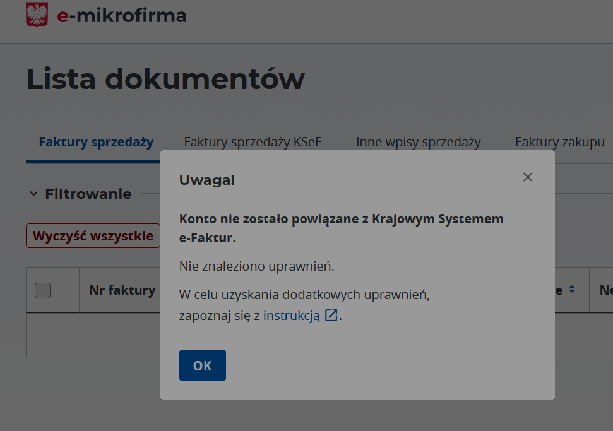Click the Filtrowanie section label
This screenshot has height=431, width=613.
[88, 194]
